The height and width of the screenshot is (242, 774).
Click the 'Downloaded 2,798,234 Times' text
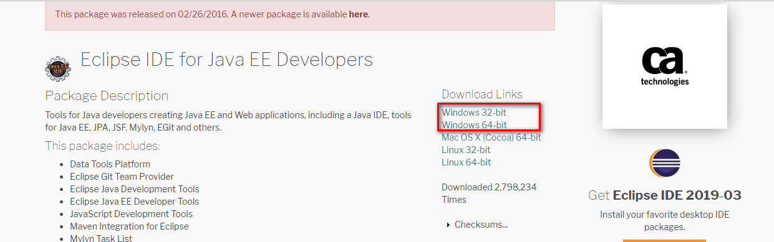489,193
